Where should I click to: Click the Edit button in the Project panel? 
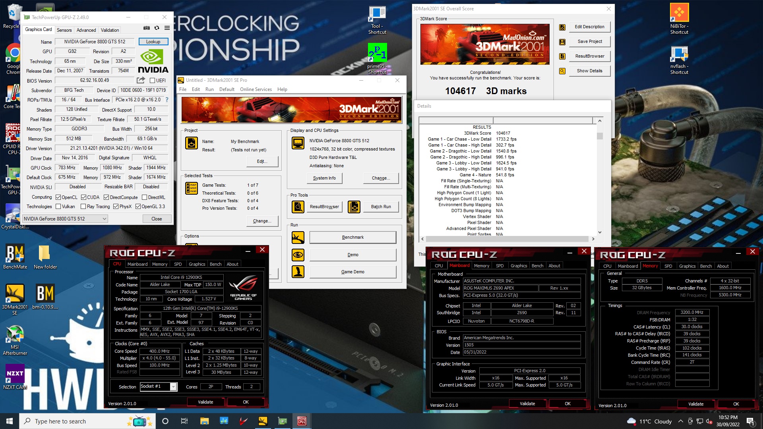[x=262, y=162]
